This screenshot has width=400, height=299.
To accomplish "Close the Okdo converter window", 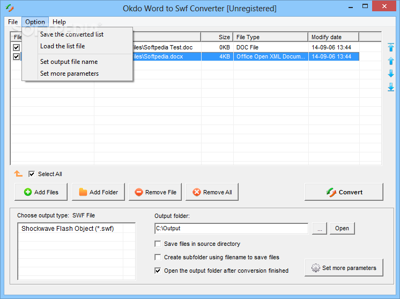I will click(x=384, y=6).
